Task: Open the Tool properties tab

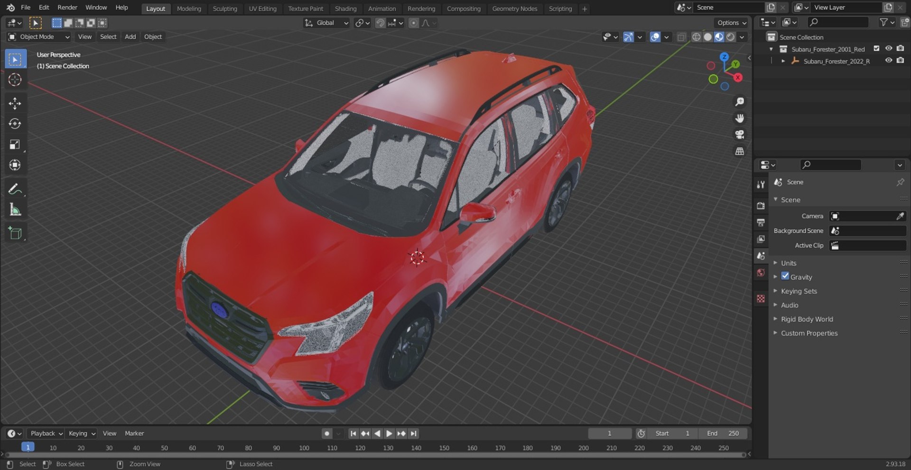Action: 761,184
